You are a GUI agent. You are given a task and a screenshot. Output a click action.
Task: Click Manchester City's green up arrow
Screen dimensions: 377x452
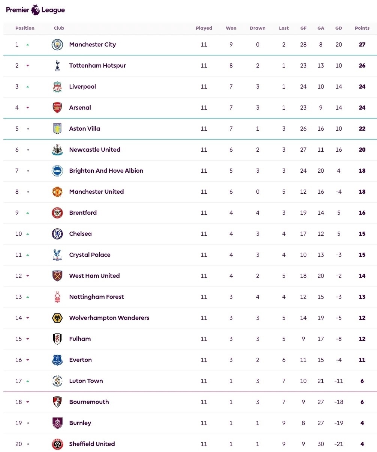(x=28, y=45)
